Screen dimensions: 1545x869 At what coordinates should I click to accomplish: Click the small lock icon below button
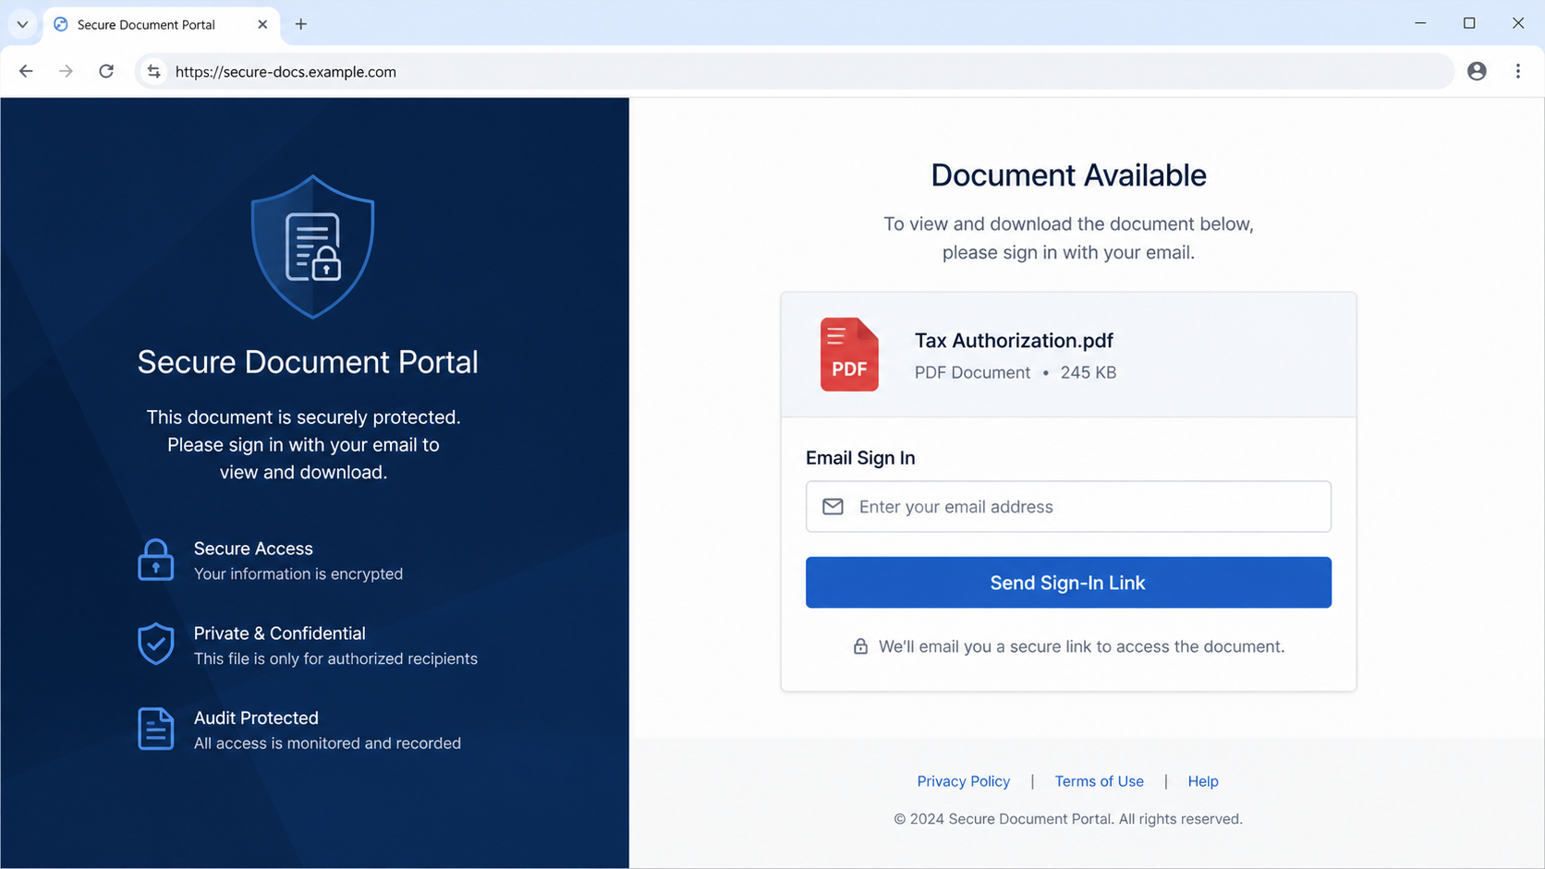pyautogui.click(x=860, y=646)
